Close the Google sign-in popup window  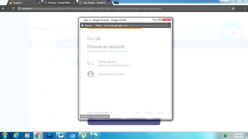click(167, 19)
